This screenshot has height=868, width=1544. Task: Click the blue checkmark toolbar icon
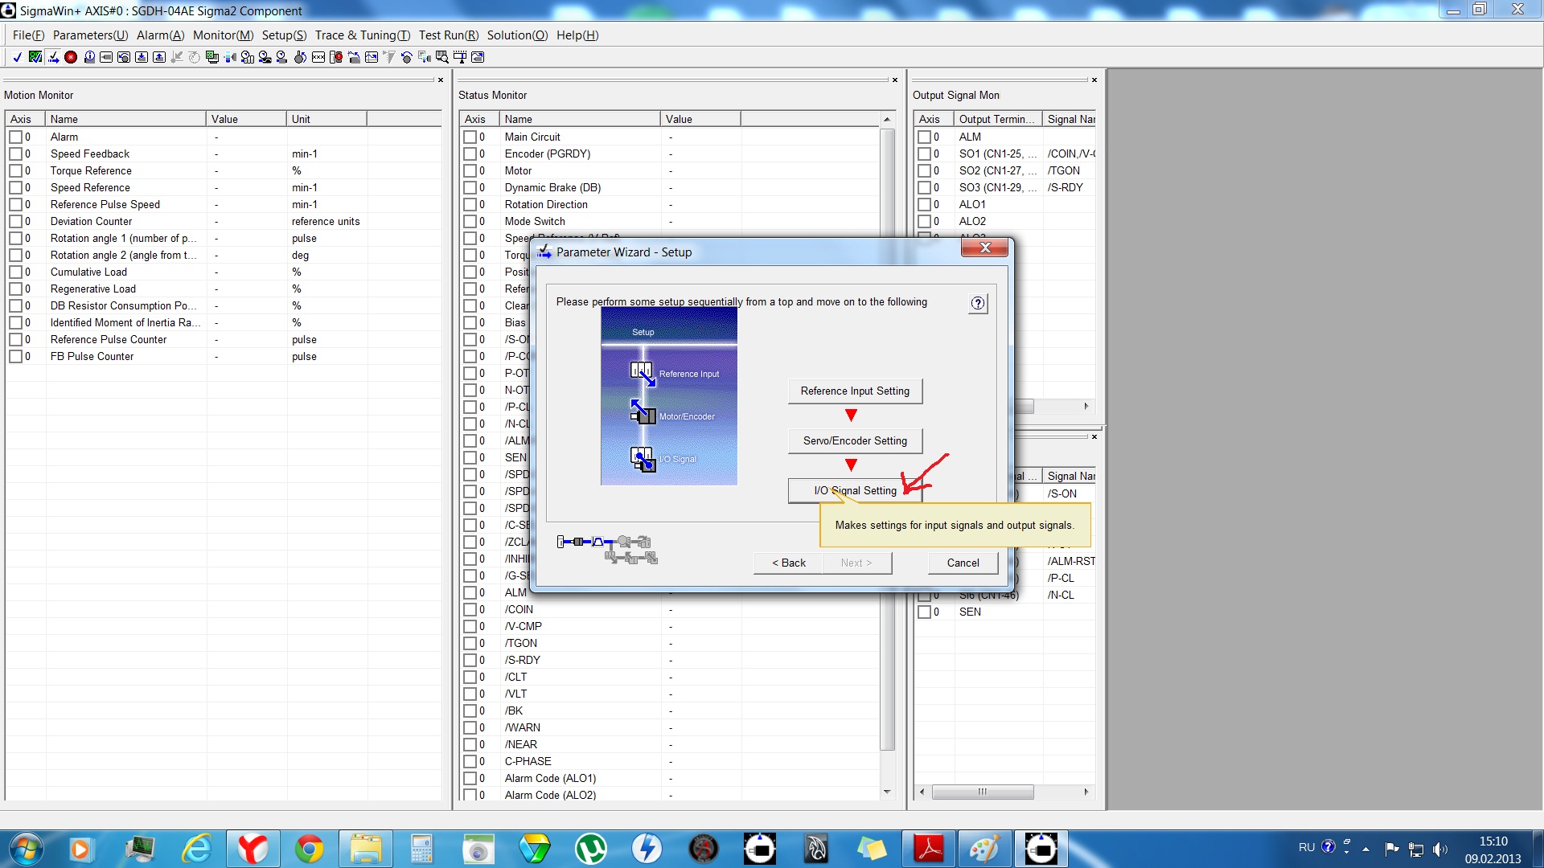tap(17, 57)
